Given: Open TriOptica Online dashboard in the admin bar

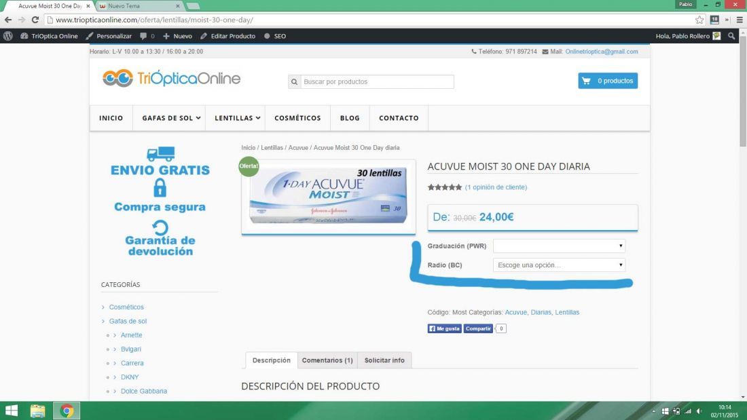Looking at the screenshot, I should 49,36.
